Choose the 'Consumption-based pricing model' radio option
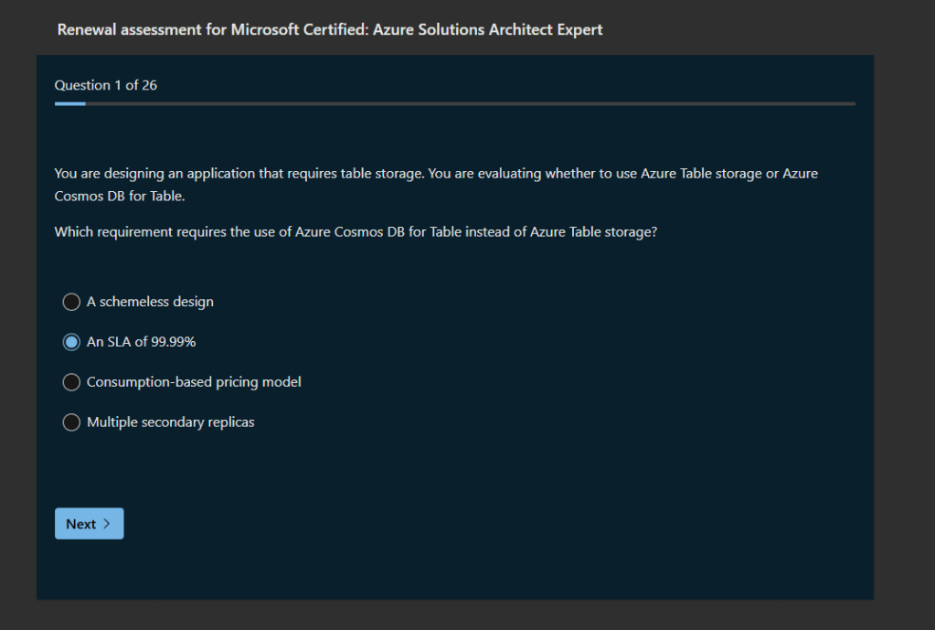The width and height of the screenshot is (935, 630). click(x=71, y=382)
